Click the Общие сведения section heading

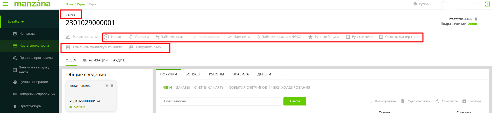click(86, 75)
